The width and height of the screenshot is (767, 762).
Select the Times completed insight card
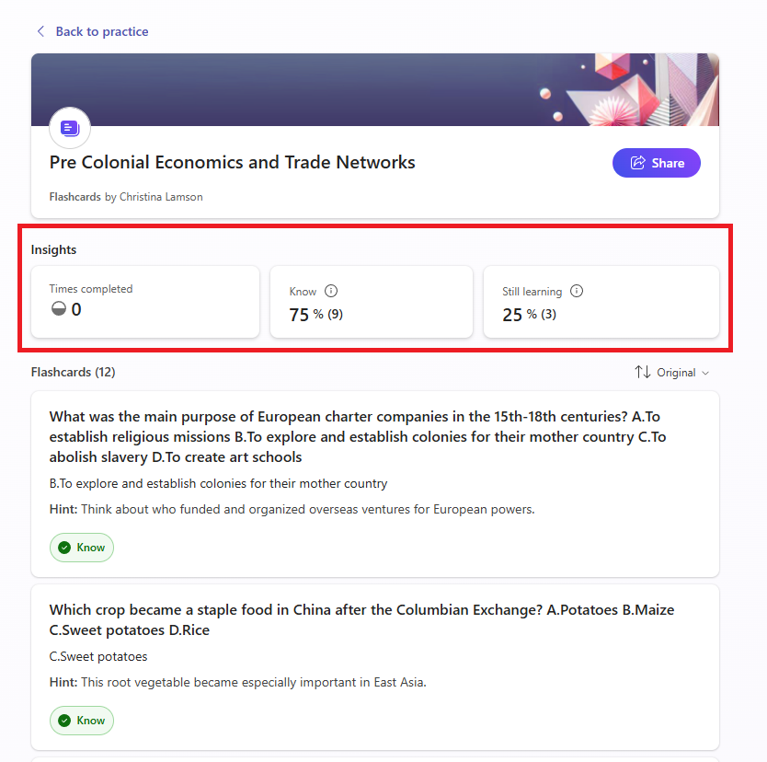145,302
